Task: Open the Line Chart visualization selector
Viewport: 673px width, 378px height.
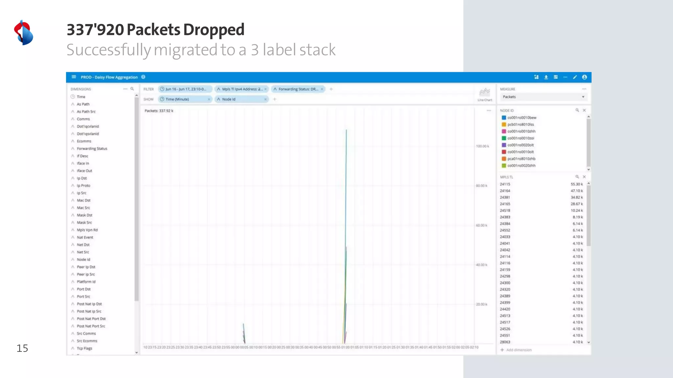Action: click(485, 94)
